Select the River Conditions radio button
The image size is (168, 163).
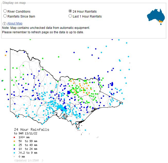(x=5, y=11)
